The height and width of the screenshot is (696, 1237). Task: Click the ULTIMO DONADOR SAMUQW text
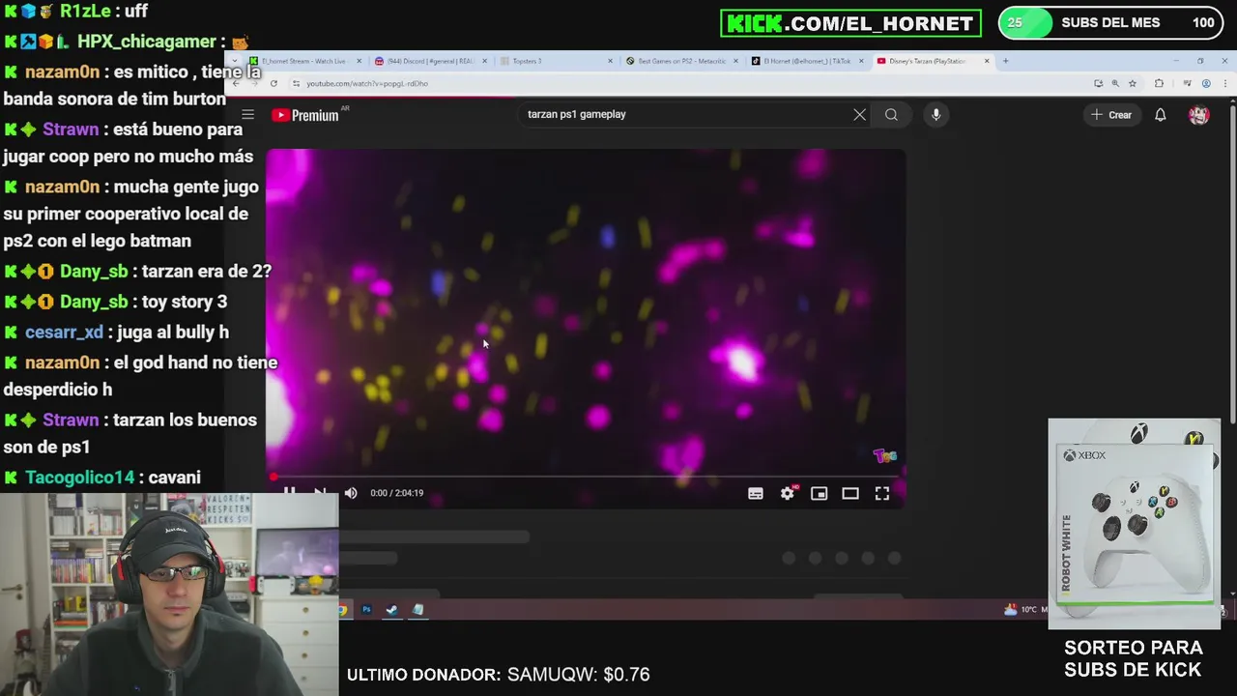[499, 675]
